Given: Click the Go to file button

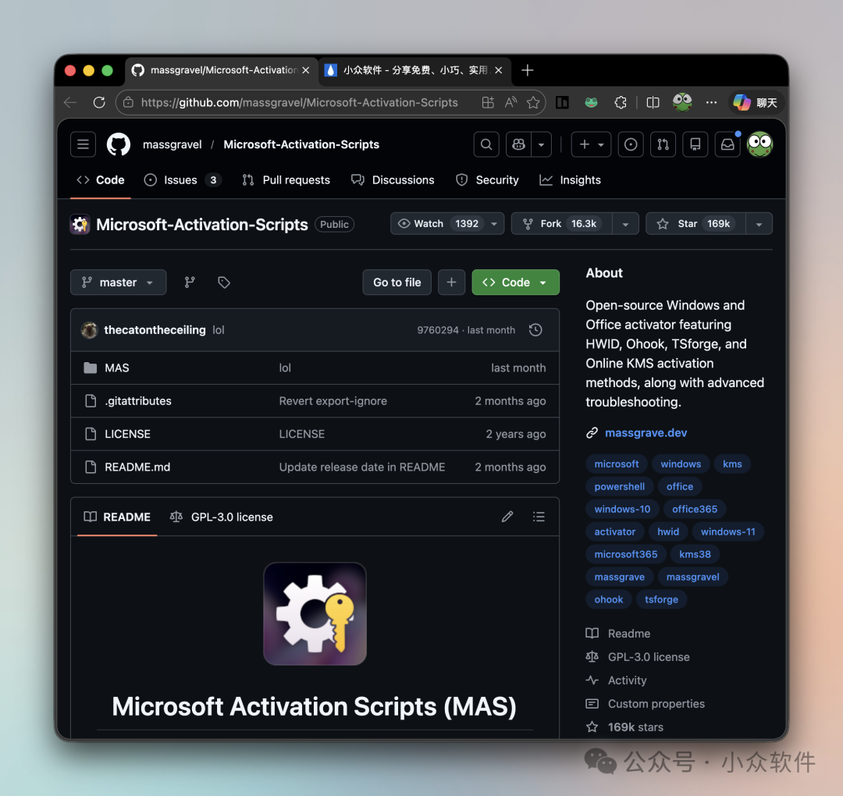Looking at the screenshot, I should pos(397,282).
